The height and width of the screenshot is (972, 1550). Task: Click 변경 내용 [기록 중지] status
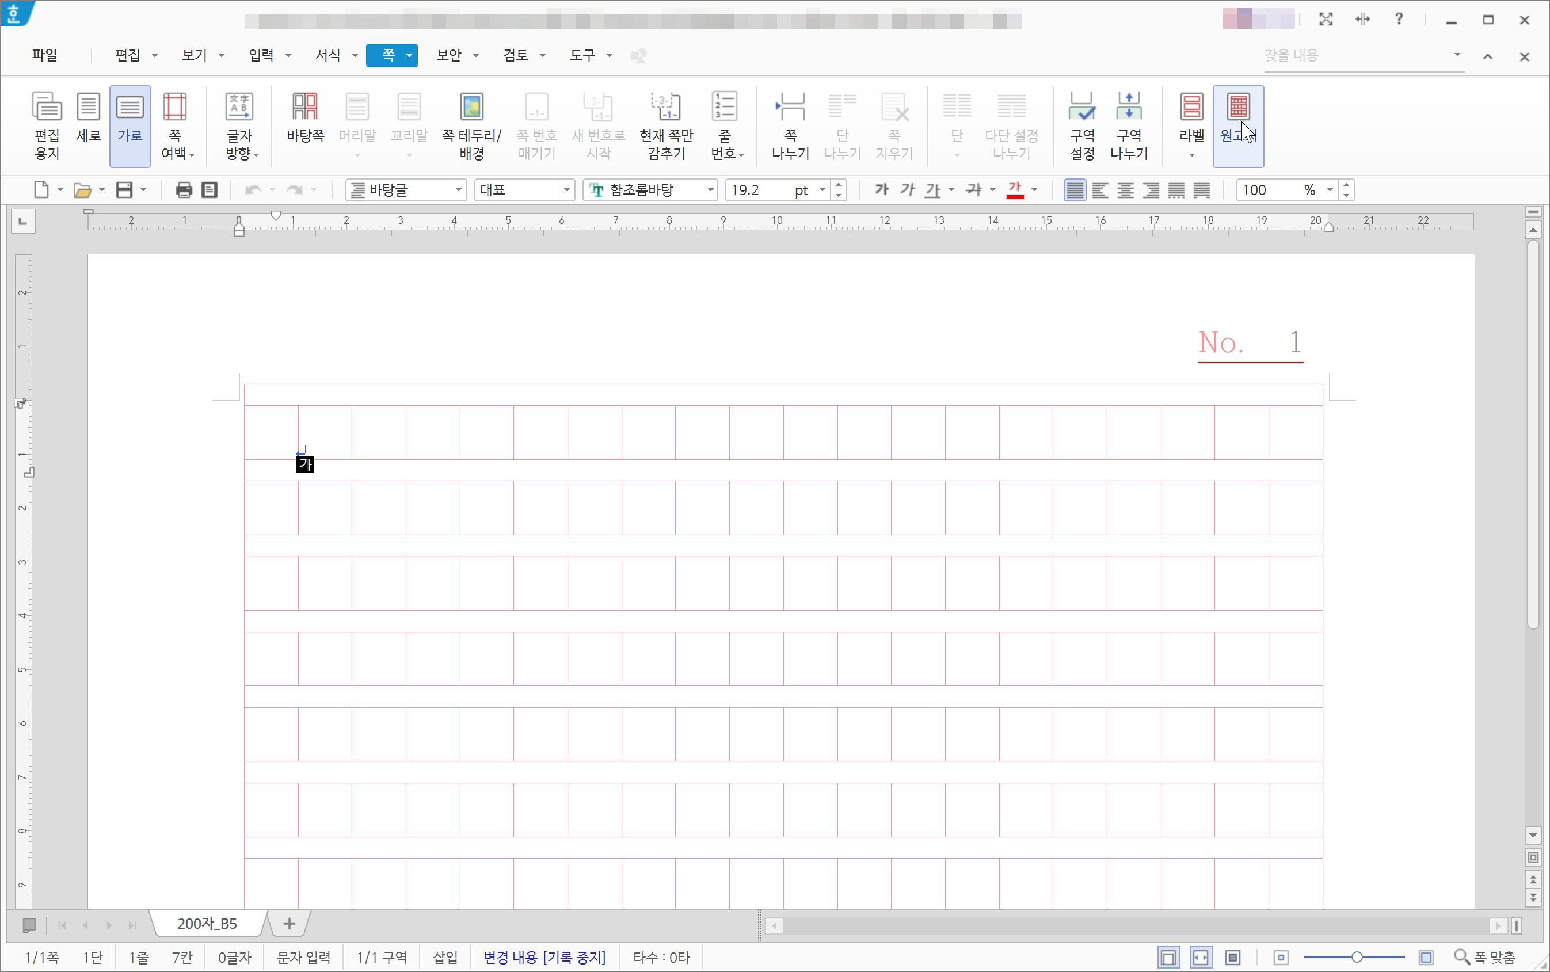tap(544, 957)
